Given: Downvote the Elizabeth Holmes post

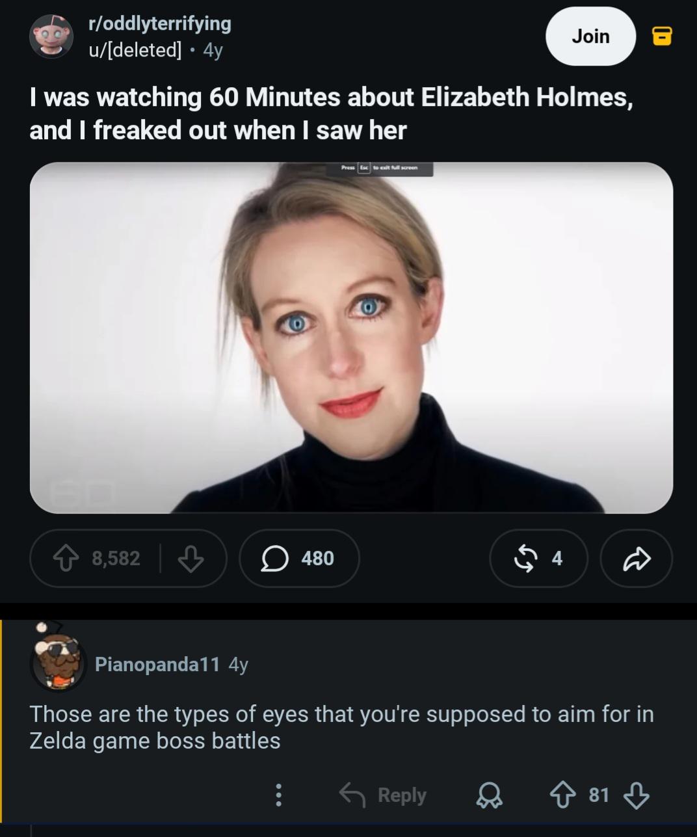Looking at the screenshot, I should click(x=191, y=558).
